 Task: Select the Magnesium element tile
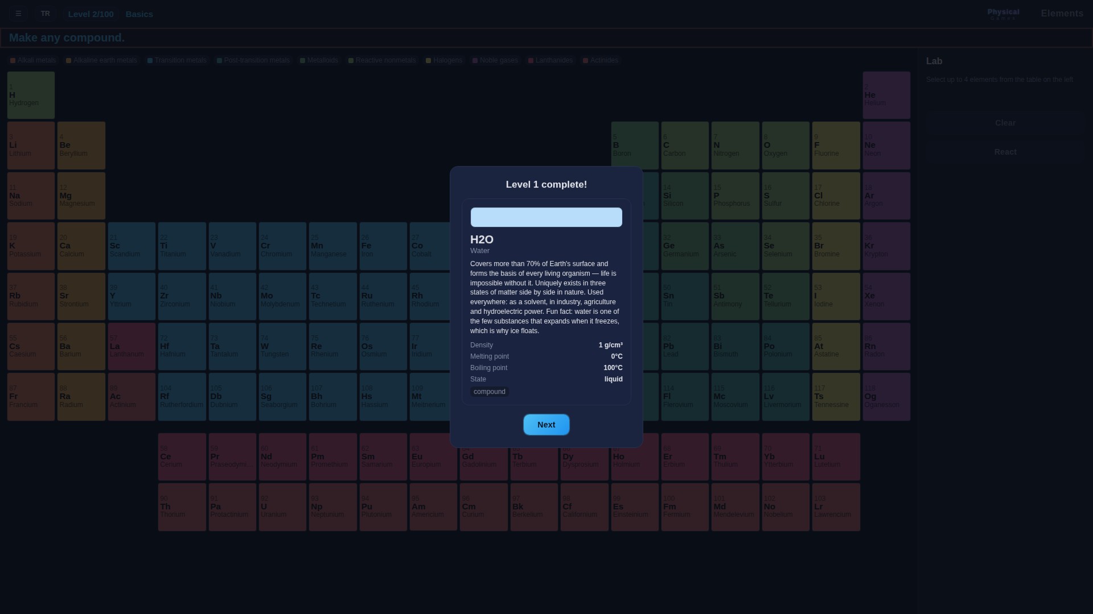tap(81, 196)
